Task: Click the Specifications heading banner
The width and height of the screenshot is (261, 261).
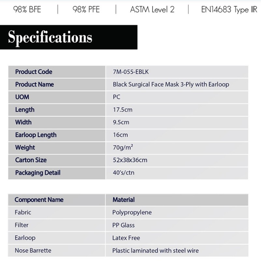Action: (x=50, y=37)
